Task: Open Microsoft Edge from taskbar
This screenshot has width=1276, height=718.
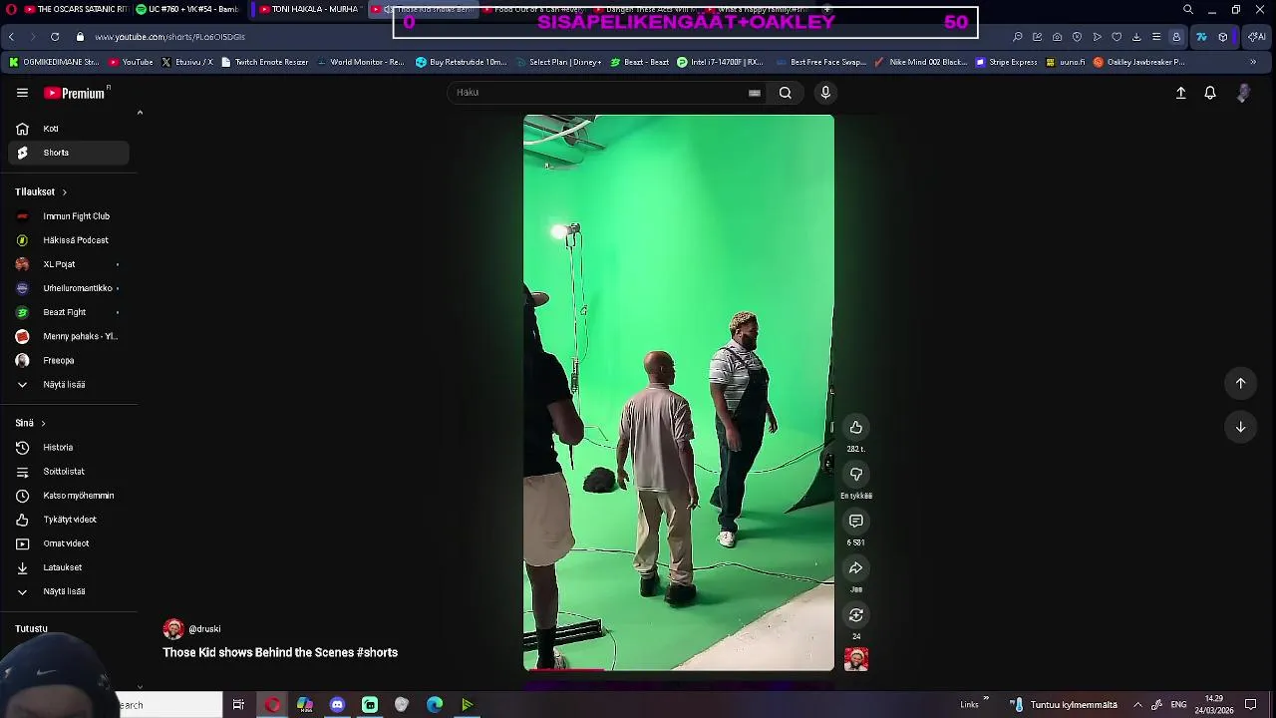Action: [x=435, y=705]
